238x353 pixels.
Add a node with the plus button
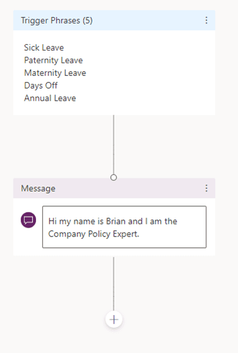click(x=114, y=319)
